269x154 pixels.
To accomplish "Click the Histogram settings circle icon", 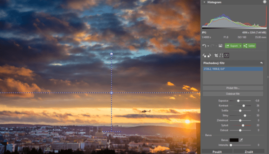I will [x=264, y=2].
